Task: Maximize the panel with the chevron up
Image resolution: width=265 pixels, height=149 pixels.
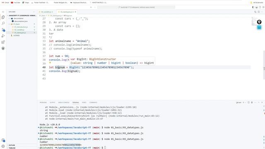Action: point(258,103)
